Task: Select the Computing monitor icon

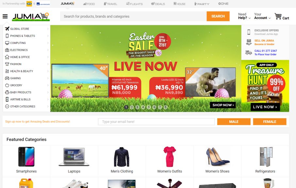Action: click(7, 43)
